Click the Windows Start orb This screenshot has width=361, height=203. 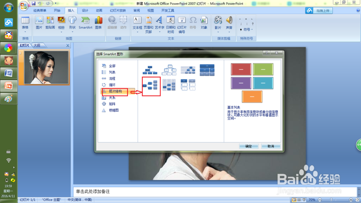(9, 8)
